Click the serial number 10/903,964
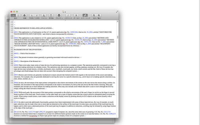Screen dimensions: 200x125 tap(74, 32)
